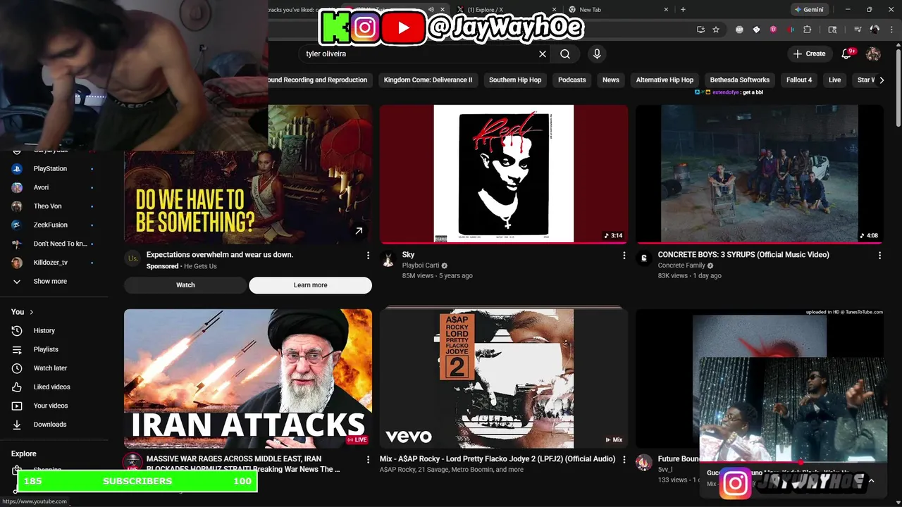Open the media controls icon in Chrome toolbar

click(x=858, y=30)
